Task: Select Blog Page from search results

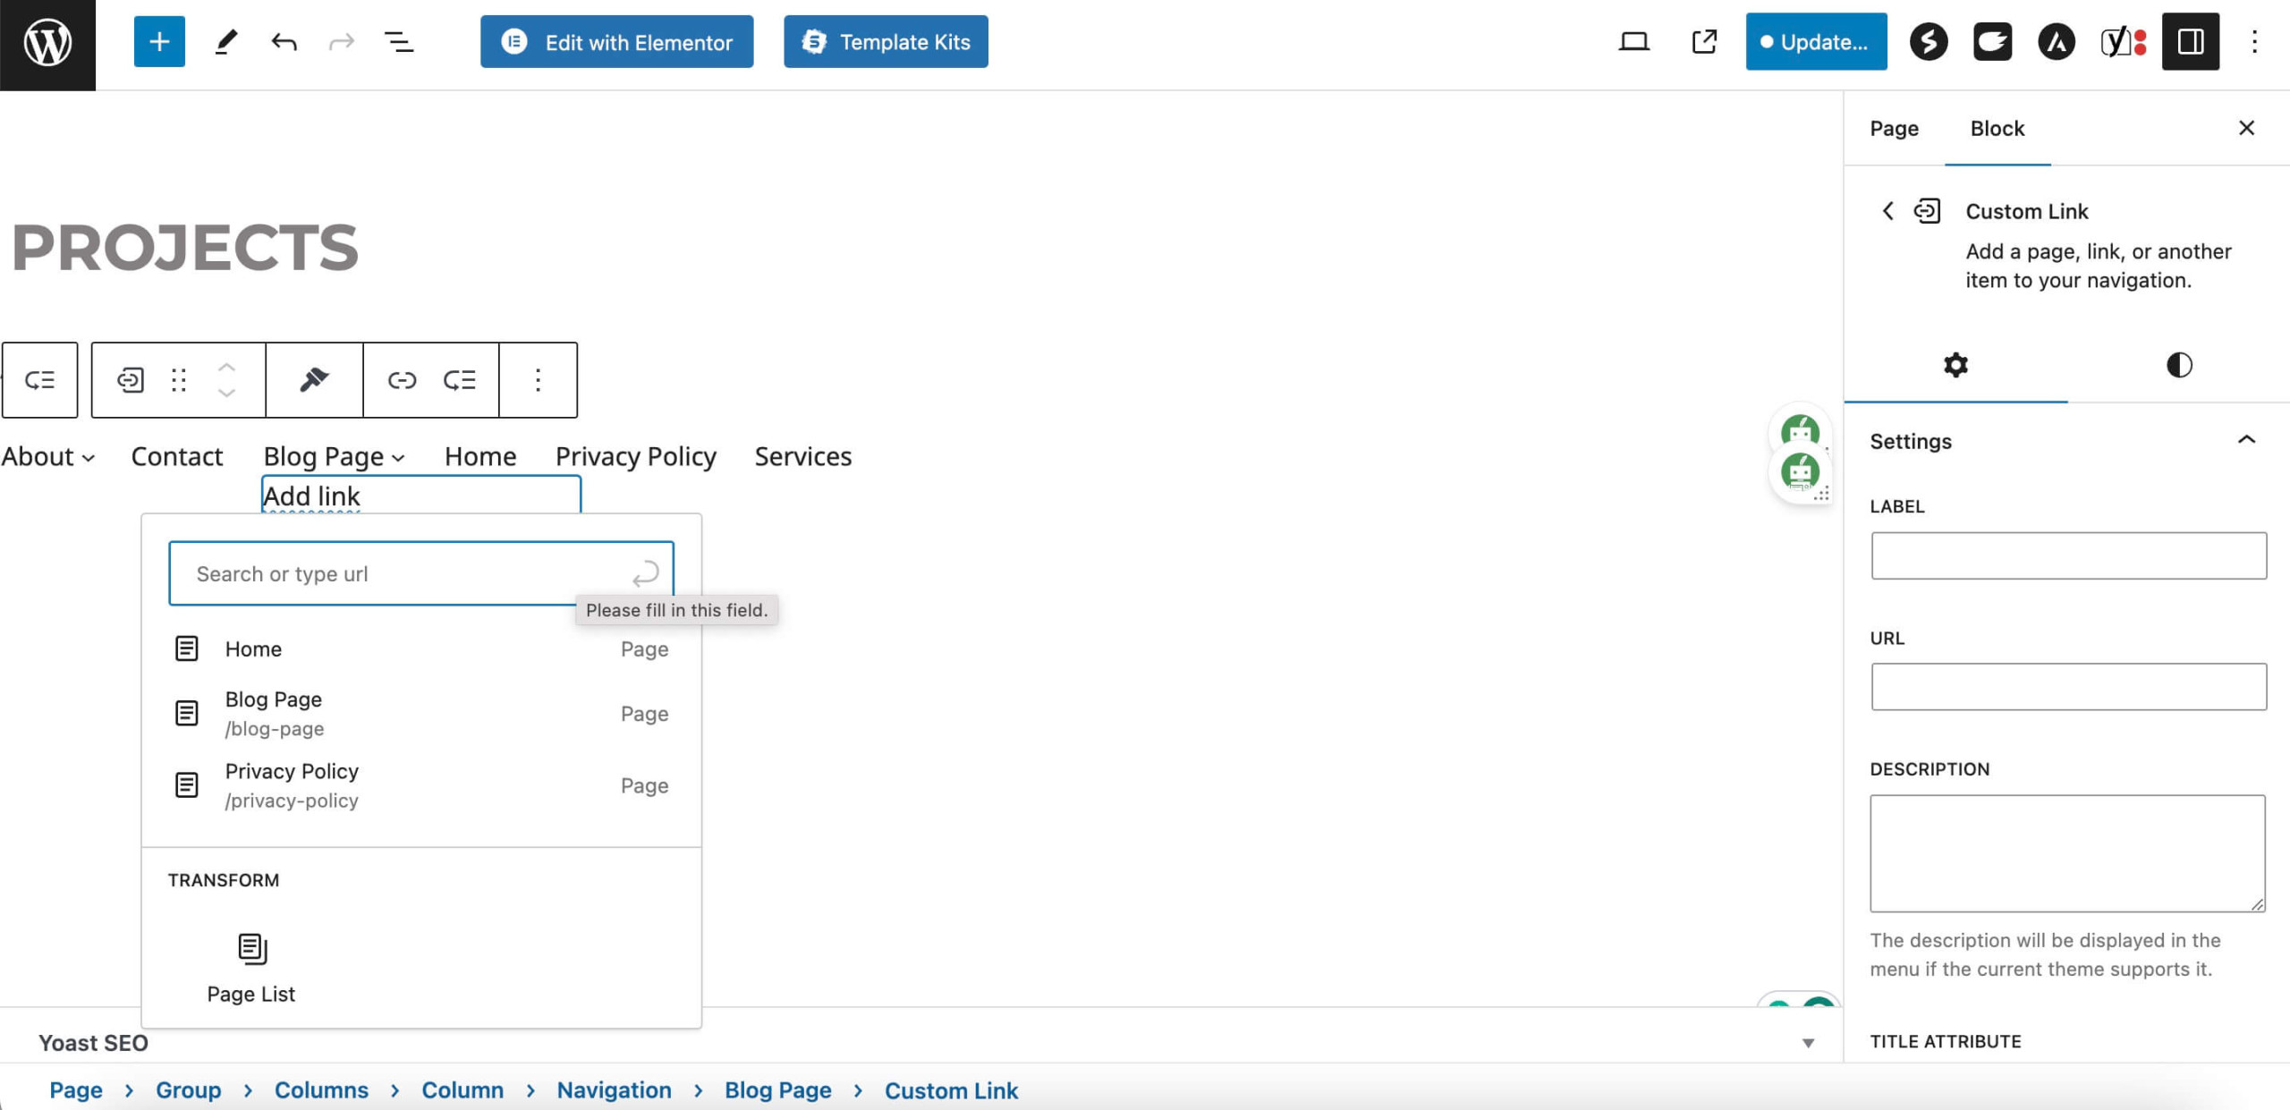Action: (x=420, y=713)
